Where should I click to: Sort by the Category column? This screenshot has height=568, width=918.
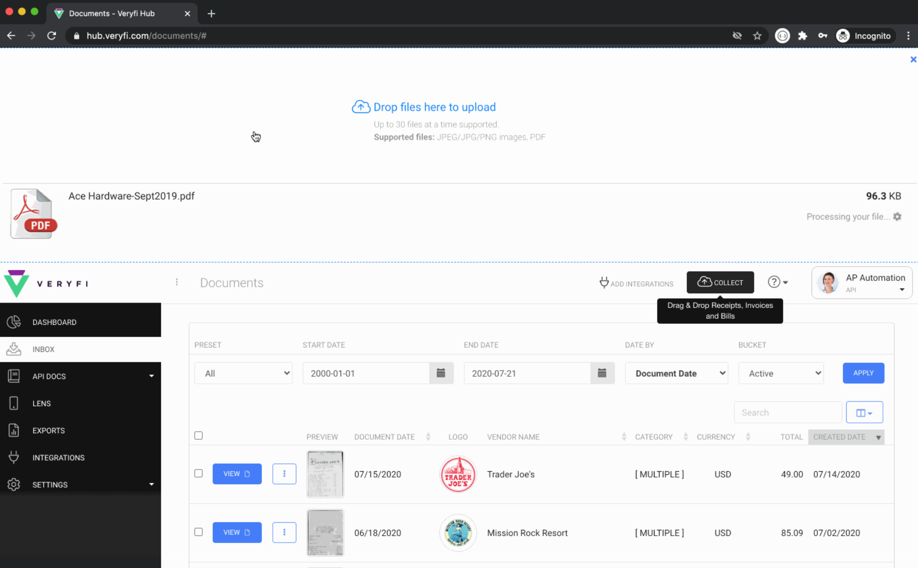click(x=661, y=437)
